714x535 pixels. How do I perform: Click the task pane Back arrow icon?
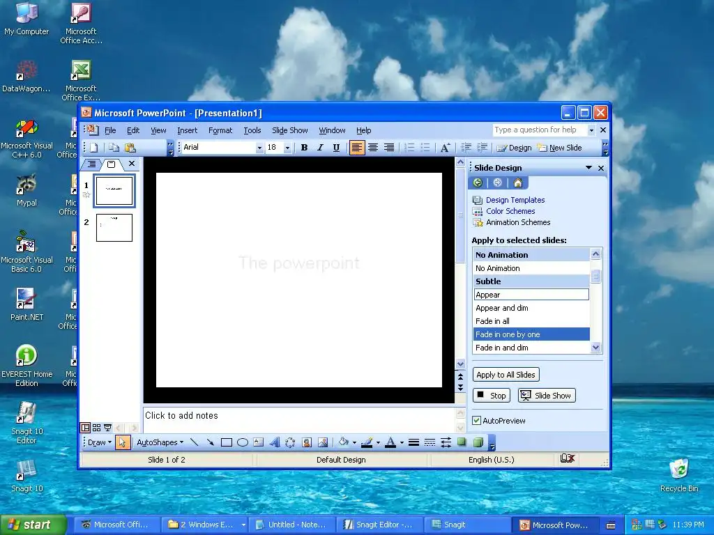478,183
